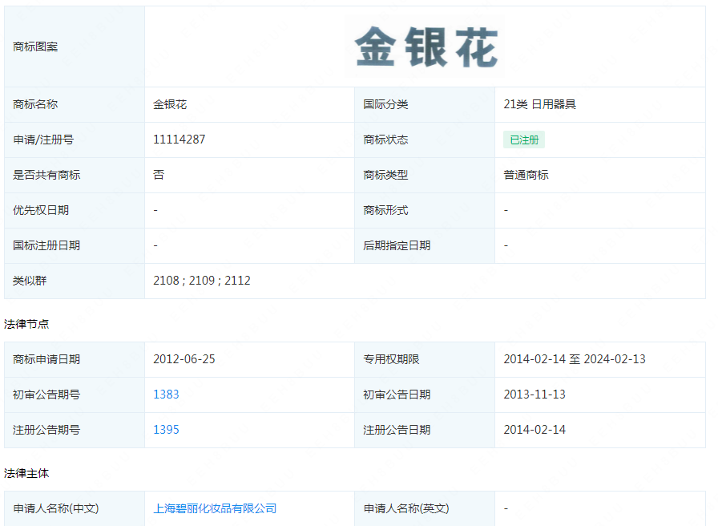The width and height of the screenshot is (718, 526).
Task: Click the trademark type value 普通商标
Action: tap(526, 175)
